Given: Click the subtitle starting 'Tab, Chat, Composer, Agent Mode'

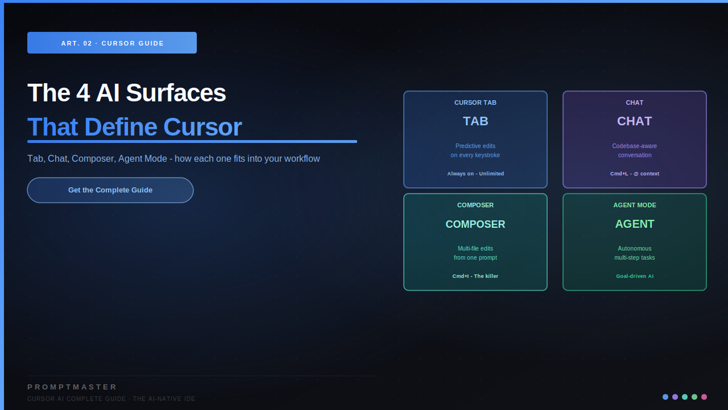Looking at the screenshot, I should (174, 159).
